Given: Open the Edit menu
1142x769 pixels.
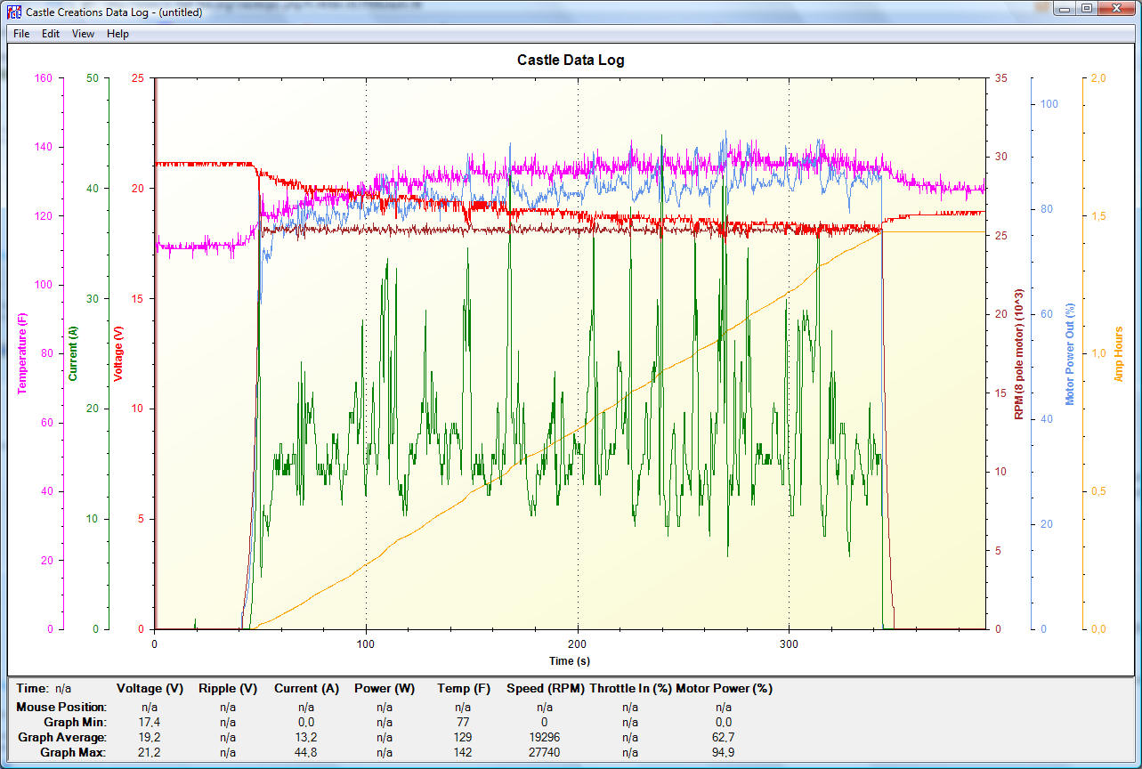Looking at the screenshot, I should (x=51, y=34).
